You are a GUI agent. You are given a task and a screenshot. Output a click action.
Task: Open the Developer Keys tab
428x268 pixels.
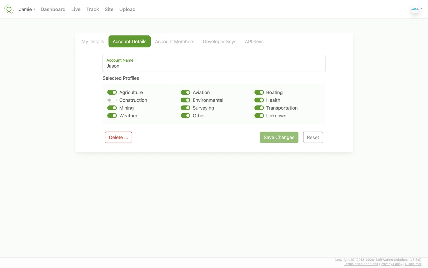(x=220, y=42)
